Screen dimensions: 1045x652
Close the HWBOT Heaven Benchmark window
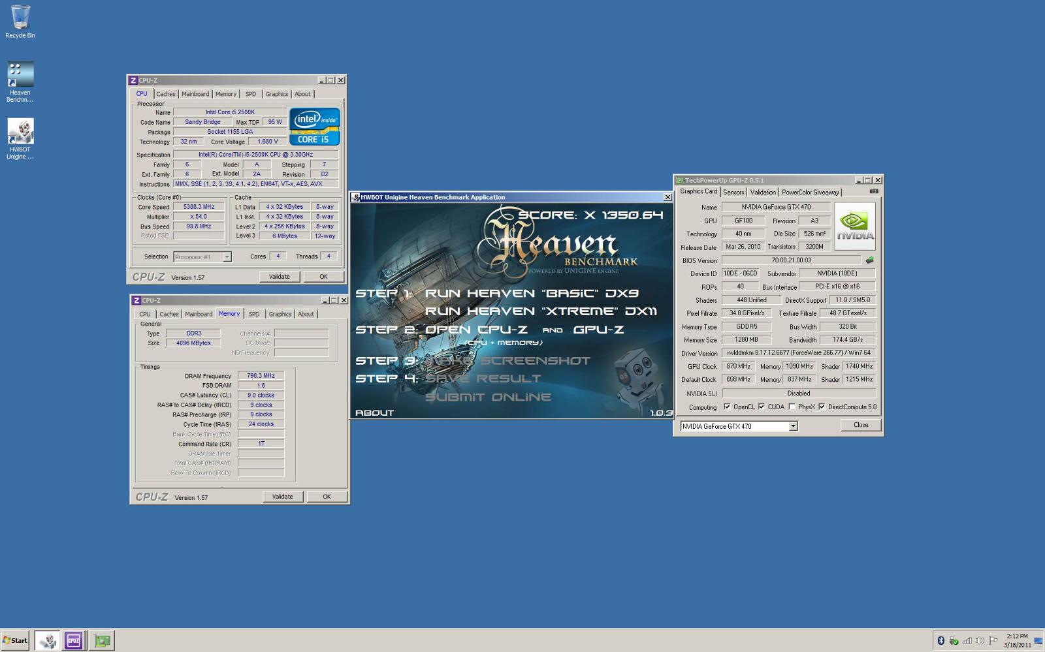pos(667,197)
